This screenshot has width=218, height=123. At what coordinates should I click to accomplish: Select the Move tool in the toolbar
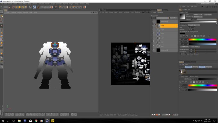(16, 7)
